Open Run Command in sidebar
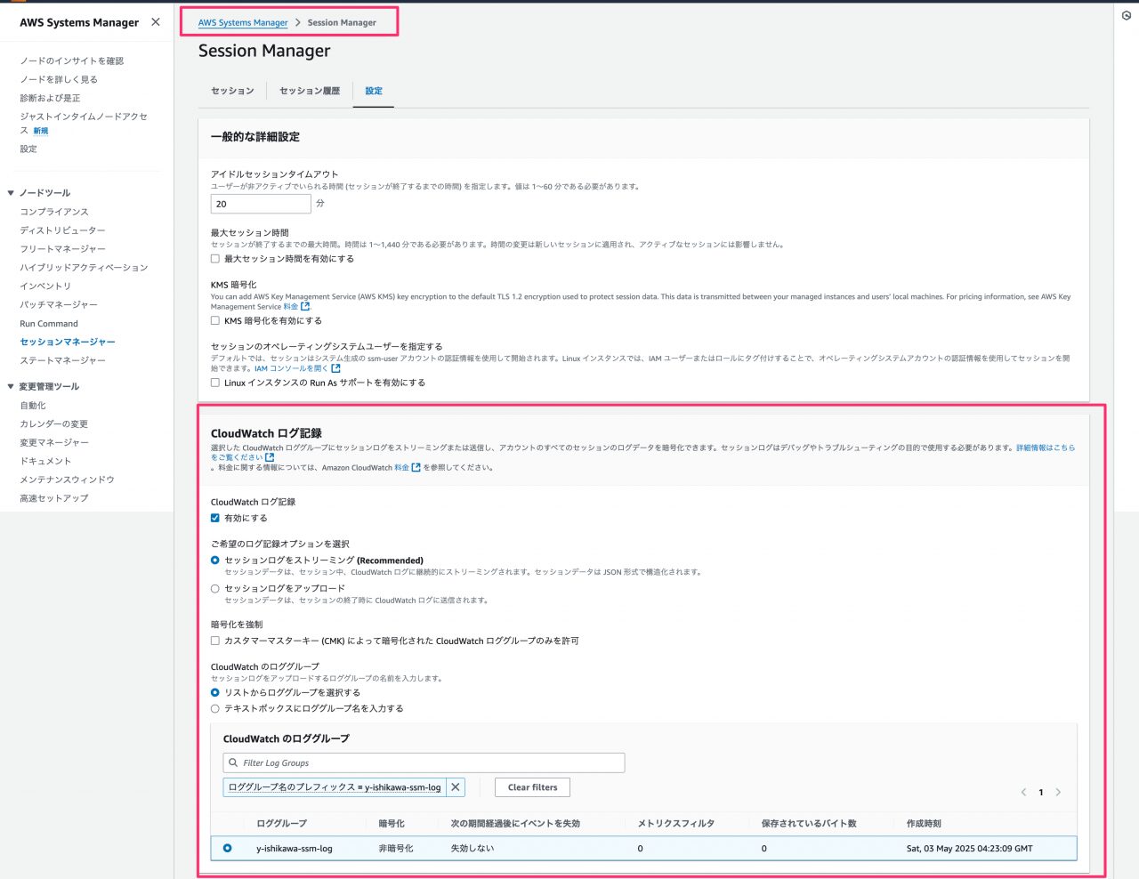The height and width of the screenshot is (879, 1139). click(49, 325)
